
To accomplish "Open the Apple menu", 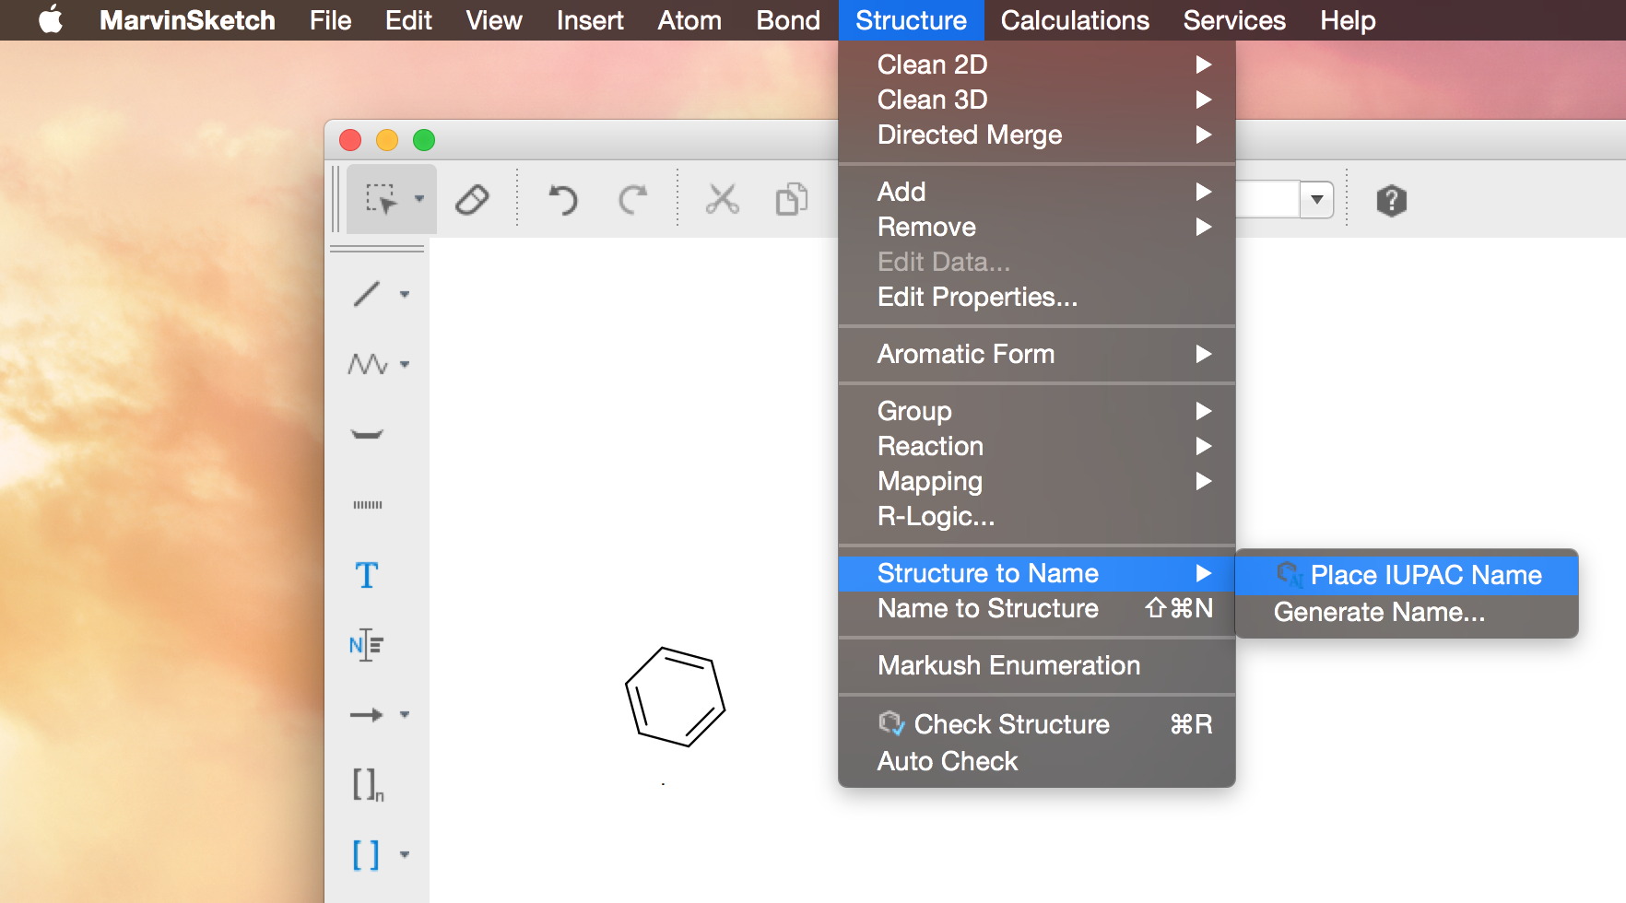I will point(51,20).
